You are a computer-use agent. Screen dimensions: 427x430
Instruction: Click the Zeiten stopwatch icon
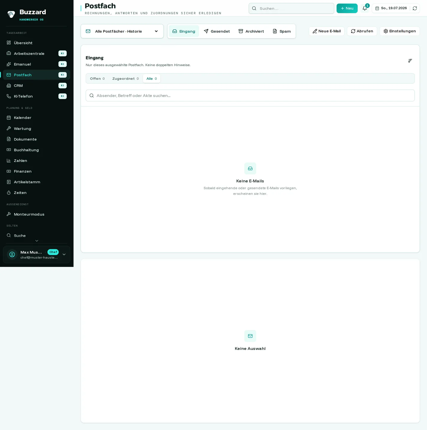[x=9, y=192]
